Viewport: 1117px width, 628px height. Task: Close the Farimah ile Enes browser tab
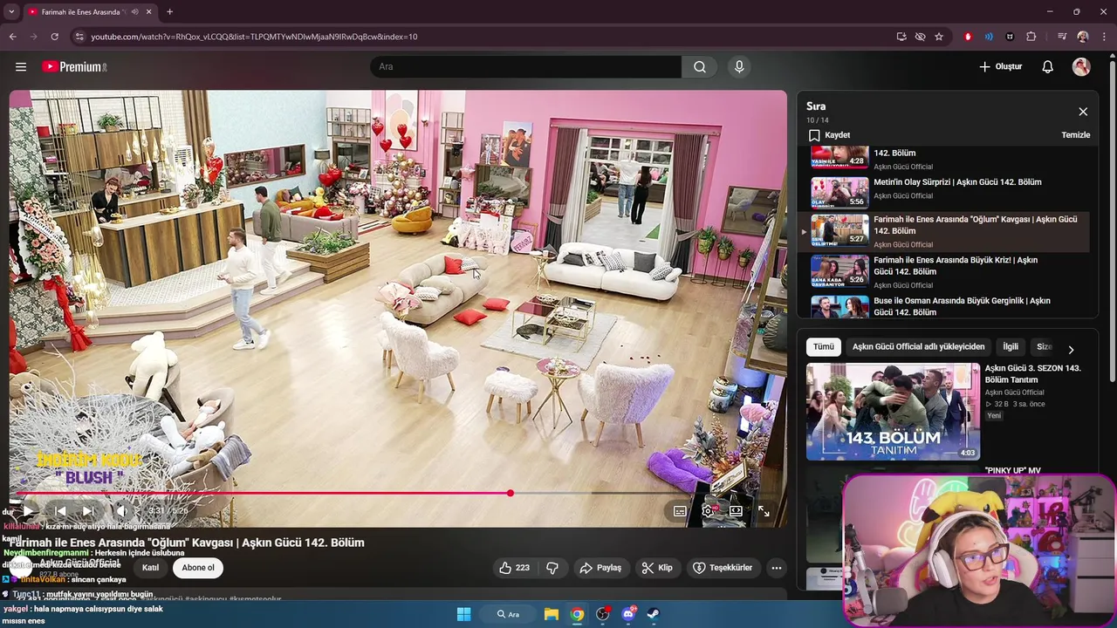click(x=149, y=12)
